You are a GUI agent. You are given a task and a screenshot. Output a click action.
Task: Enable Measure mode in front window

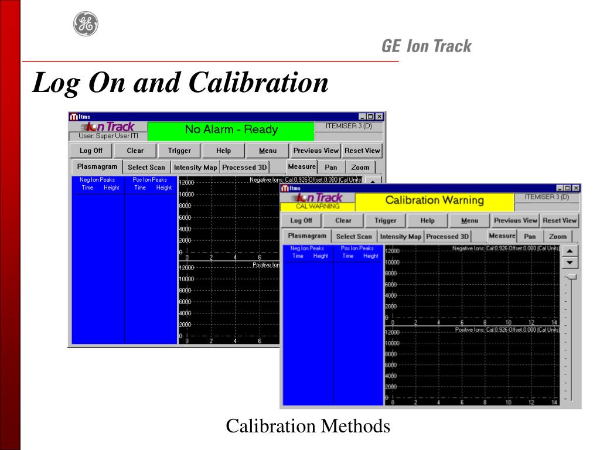pyautogui.click(x=502, y=236)
